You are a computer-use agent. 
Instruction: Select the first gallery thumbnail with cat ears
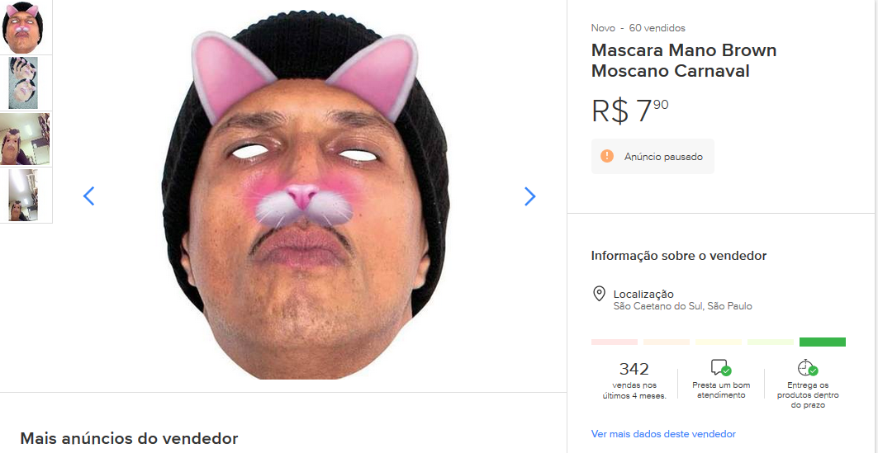click(26, 27)
